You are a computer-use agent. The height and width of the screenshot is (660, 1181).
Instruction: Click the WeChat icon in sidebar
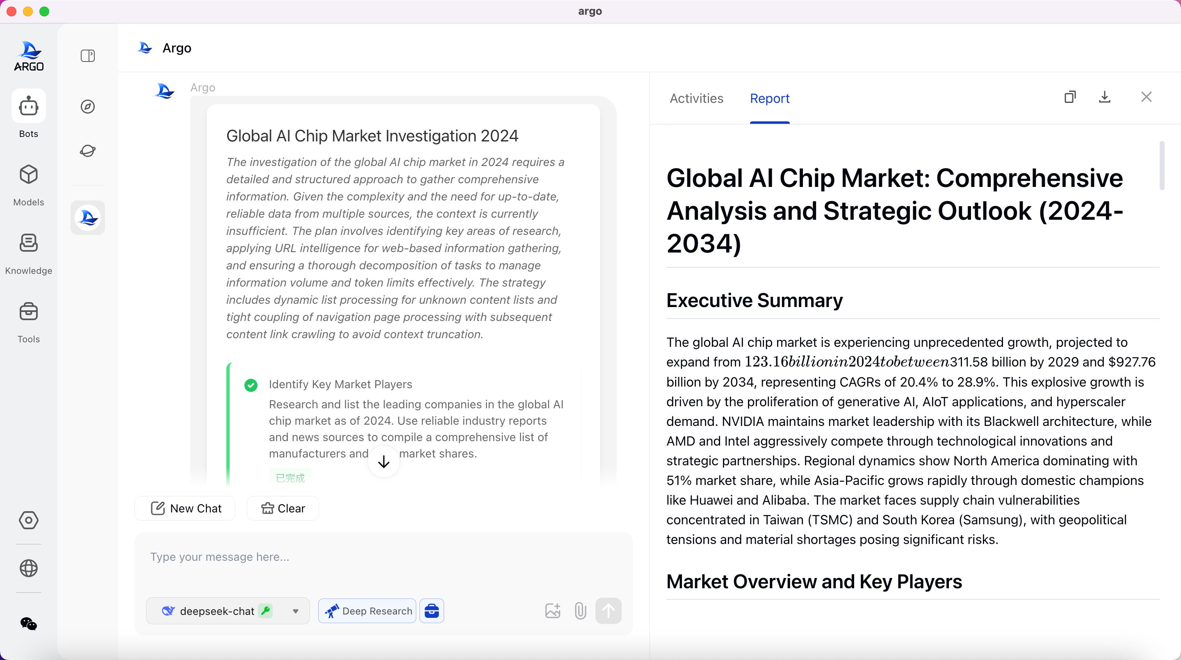pyautogui.click(x=28, y=624)
